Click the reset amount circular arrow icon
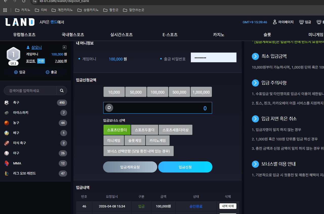The image size is (324, 214). coord(109,108)
